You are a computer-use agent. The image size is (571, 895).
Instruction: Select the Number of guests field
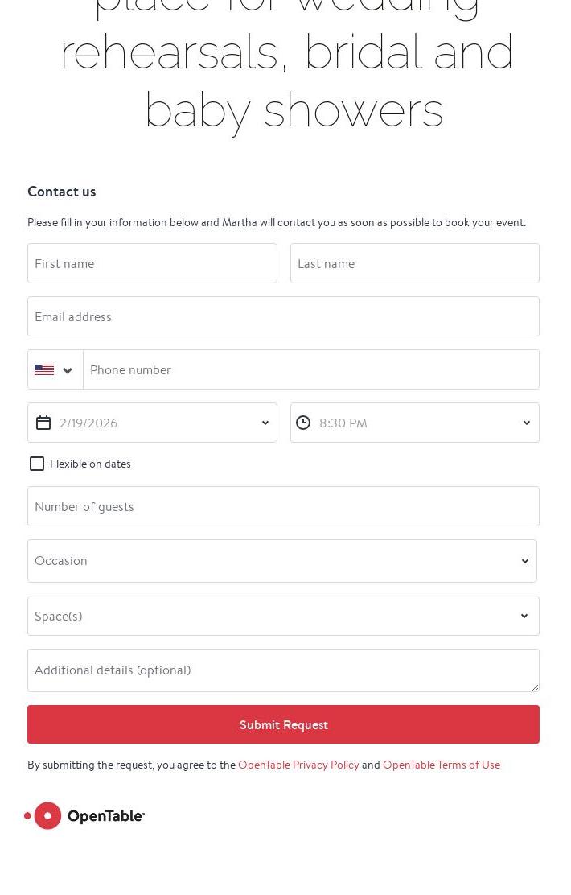coord(283,507)
